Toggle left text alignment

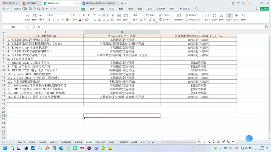coord(95,20)
